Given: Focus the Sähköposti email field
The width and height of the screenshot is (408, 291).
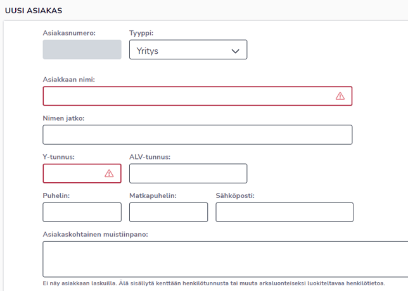Looking at the screenshot, I should click(284, 212).
